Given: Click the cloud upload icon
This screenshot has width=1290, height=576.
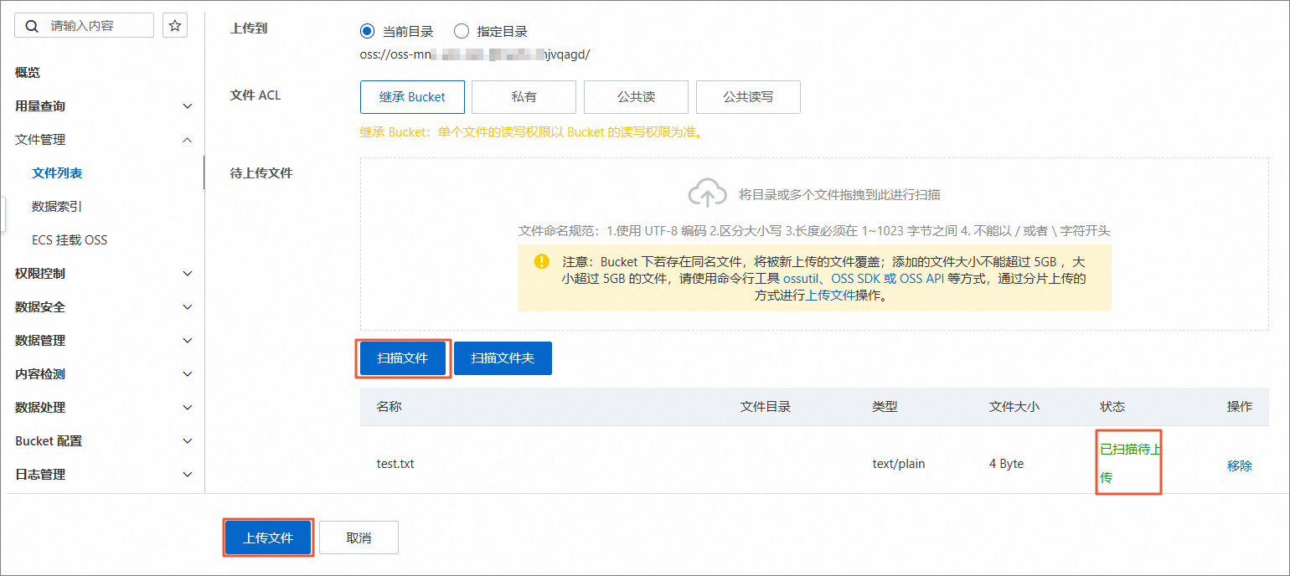Looking at the screenshot, I should [707, 194].
